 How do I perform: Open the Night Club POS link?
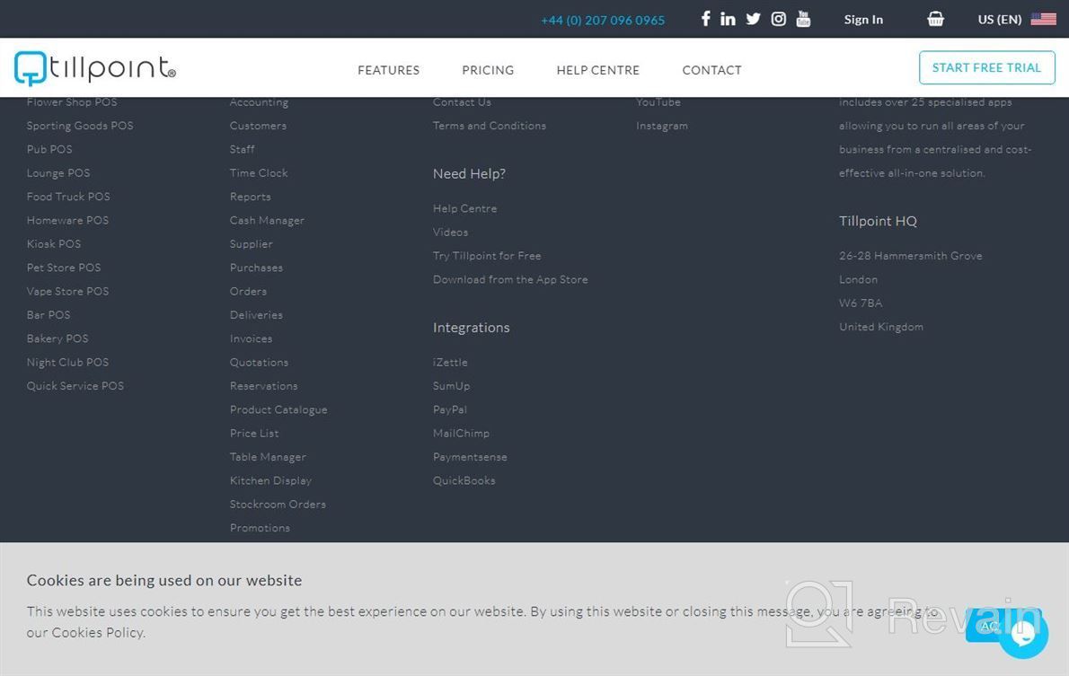pos(67,363)
